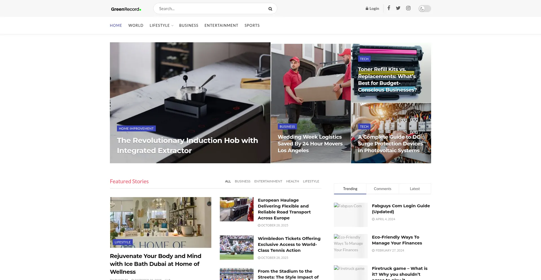Screen dimensions: 541x280
Task: Click the Login lock link
Action: [372, 8]
